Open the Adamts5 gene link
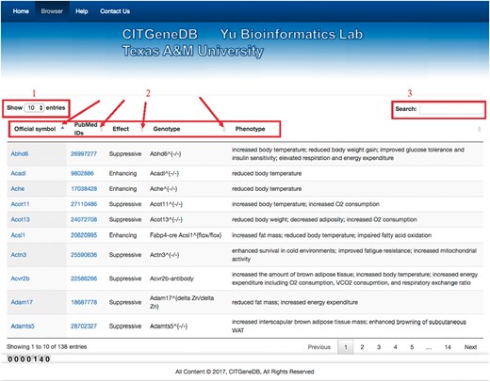 point(23,326)
